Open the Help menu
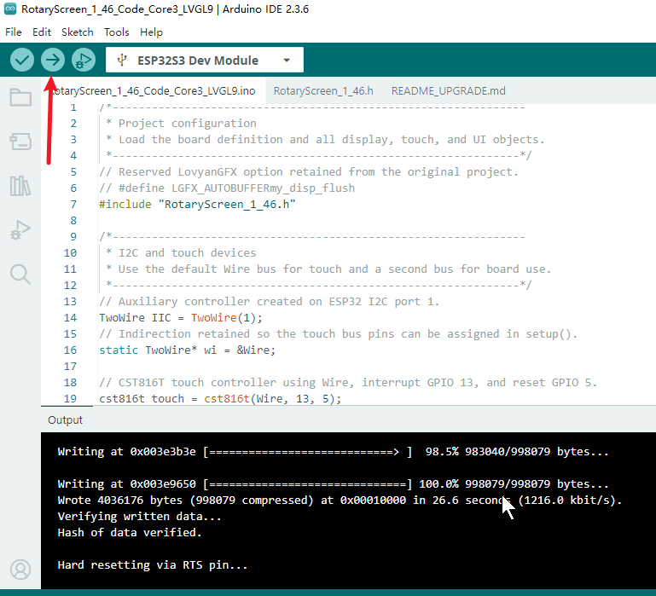Image resolution: width=656 pixels, height=596 pixels. coord(151,32)
